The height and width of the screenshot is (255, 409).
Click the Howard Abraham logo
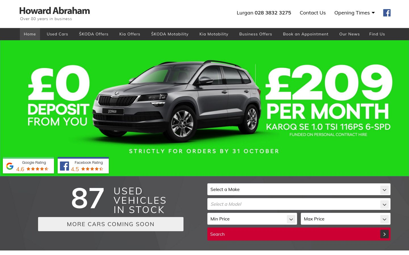coord(55,14)
